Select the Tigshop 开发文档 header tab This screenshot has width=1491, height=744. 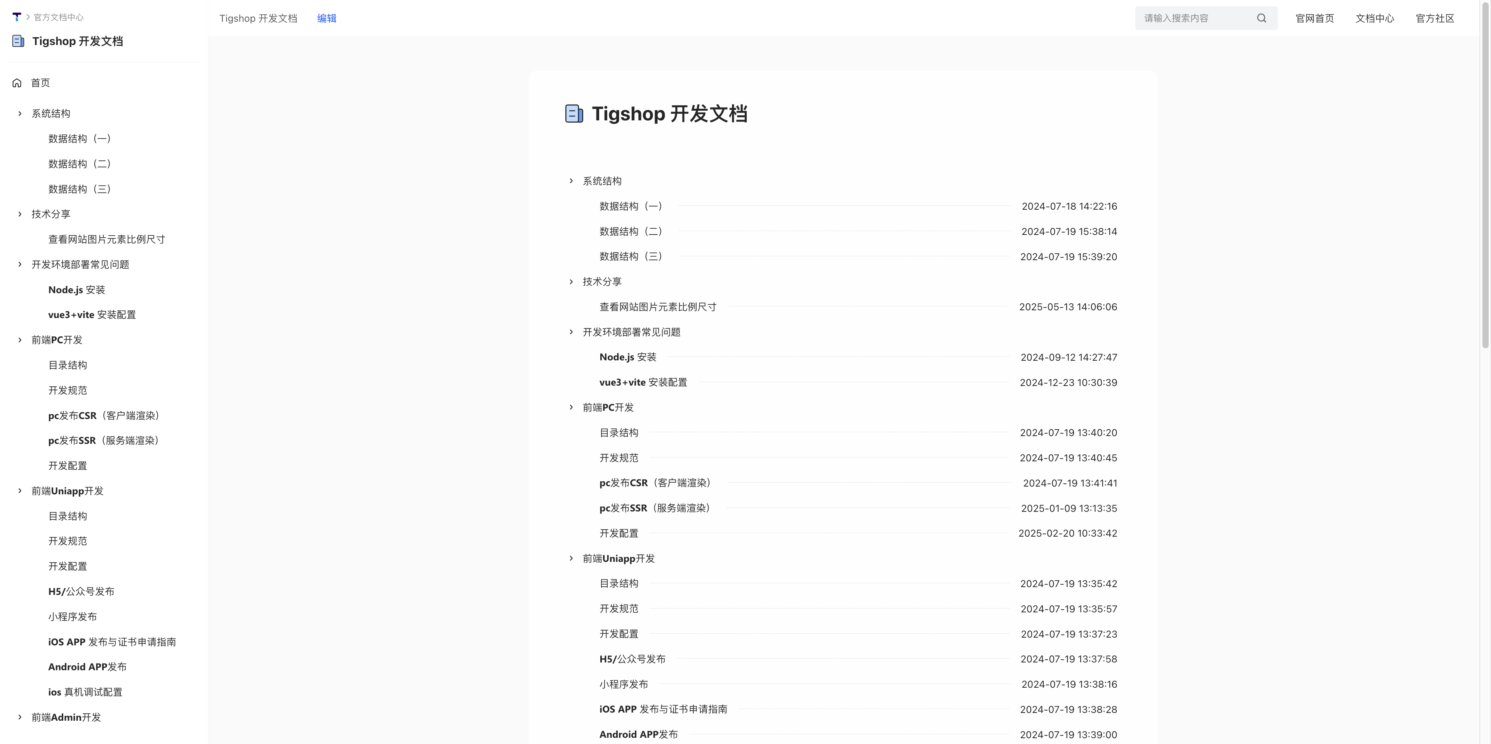(258, 19)
